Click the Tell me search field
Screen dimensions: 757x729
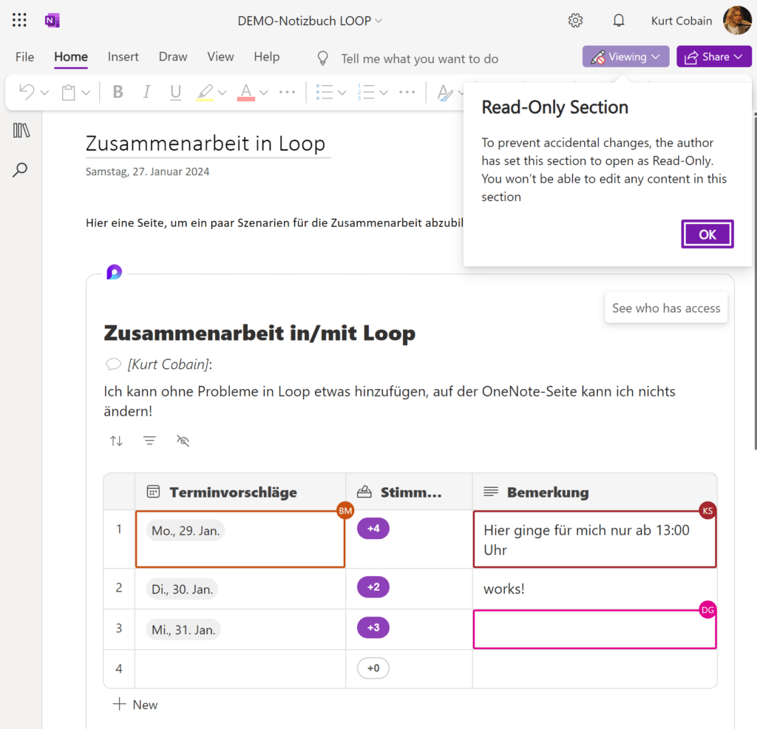[420, 58]
